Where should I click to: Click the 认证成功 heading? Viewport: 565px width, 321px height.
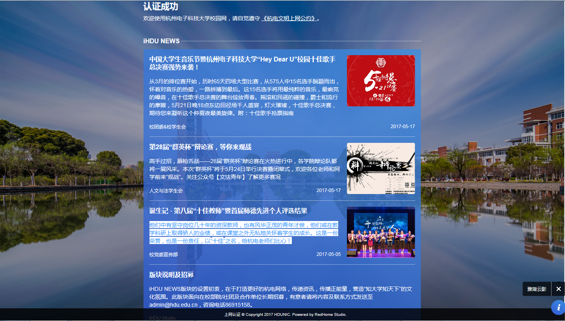click(161, 6)
